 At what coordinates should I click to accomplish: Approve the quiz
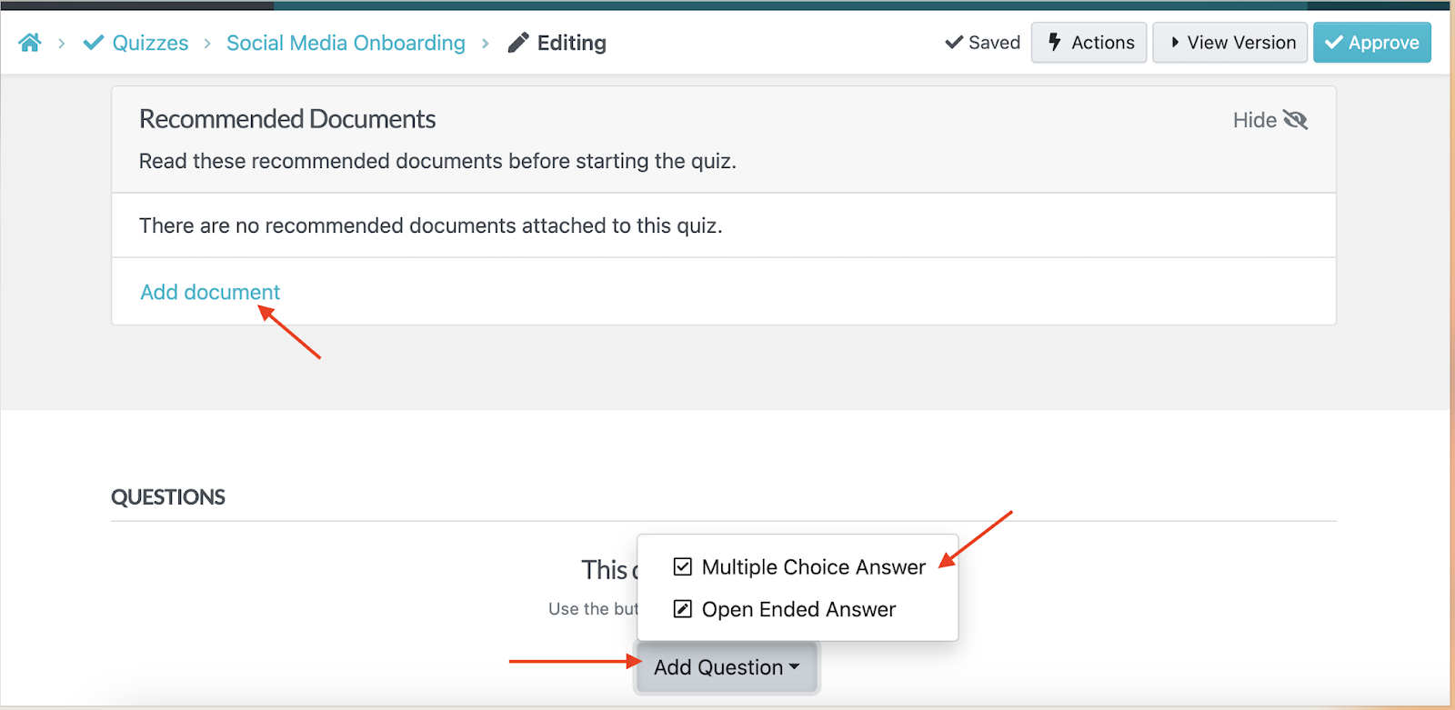(x=1371, y=42)
